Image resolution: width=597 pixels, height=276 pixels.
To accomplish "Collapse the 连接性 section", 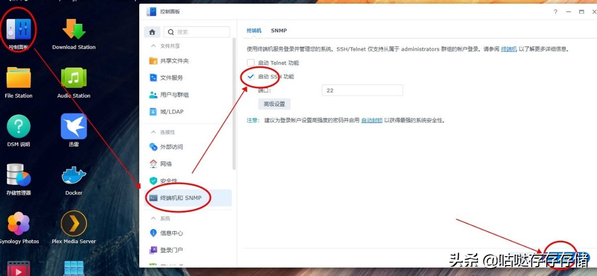I will [x=153, y=132].
